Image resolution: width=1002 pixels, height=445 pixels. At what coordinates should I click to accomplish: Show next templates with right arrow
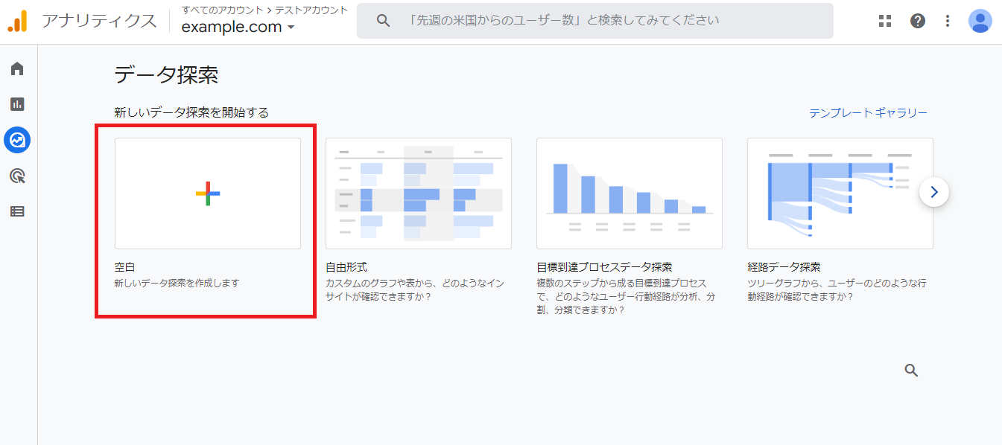point(934,193)
